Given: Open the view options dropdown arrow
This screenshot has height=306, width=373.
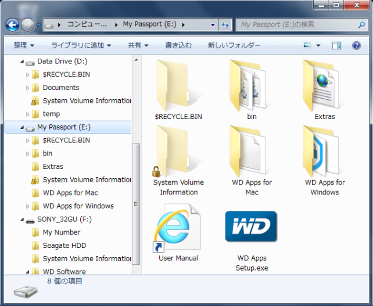Looking at the screenshot, I should [x=318, y=45].
